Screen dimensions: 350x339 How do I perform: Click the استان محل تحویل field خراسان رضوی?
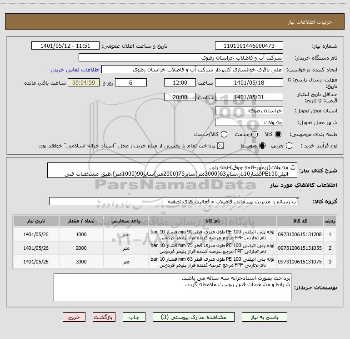[249, 110]
